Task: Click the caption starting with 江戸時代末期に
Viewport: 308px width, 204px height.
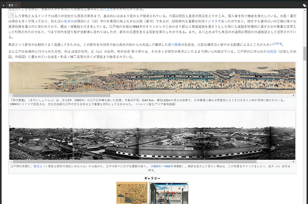Action: [150, 168]
